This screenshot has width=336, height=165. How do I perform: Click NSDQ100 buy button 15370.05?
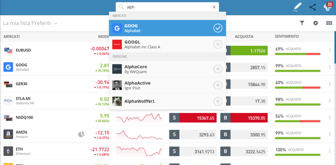[x=244, y=118]
